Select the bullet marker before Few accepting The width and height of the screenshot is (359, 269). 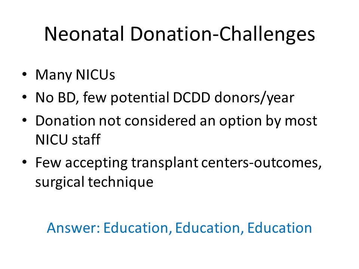(25, 162)
